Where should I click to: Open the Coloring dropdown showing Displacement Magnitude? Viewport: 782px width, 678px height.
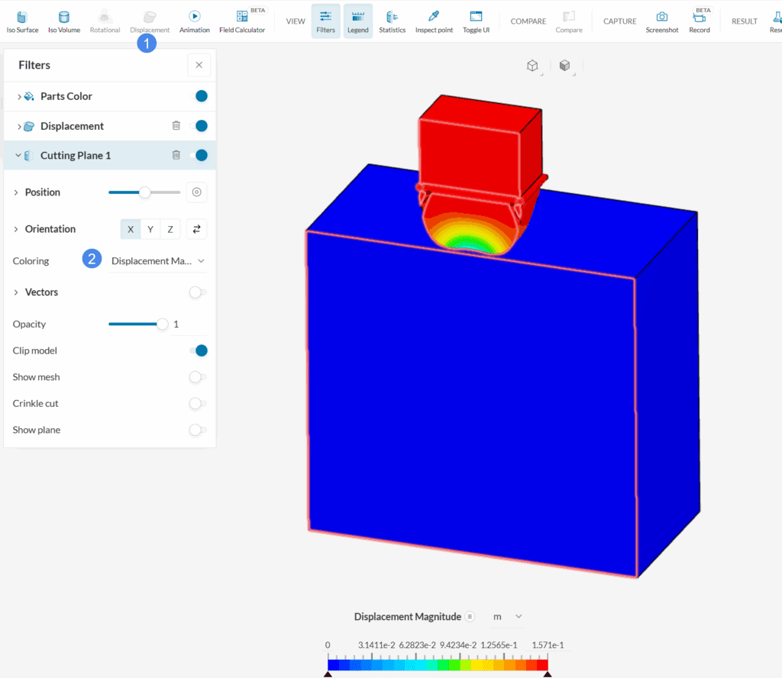point(158,260)
